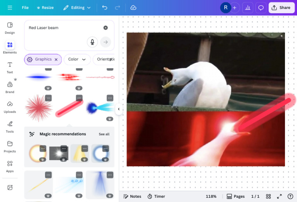Screen dimensions: 297x202
Task: Click the 118% zoom level control
Action: pos(211,196)
